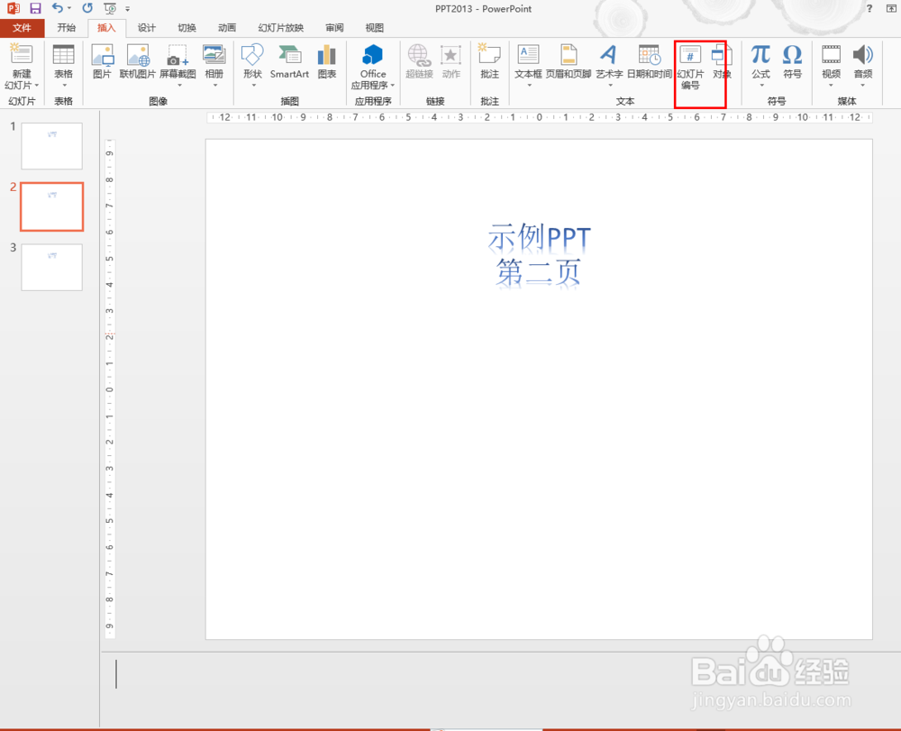
Task: Open the Table (表格) insert tool
Action: (63, 62)
